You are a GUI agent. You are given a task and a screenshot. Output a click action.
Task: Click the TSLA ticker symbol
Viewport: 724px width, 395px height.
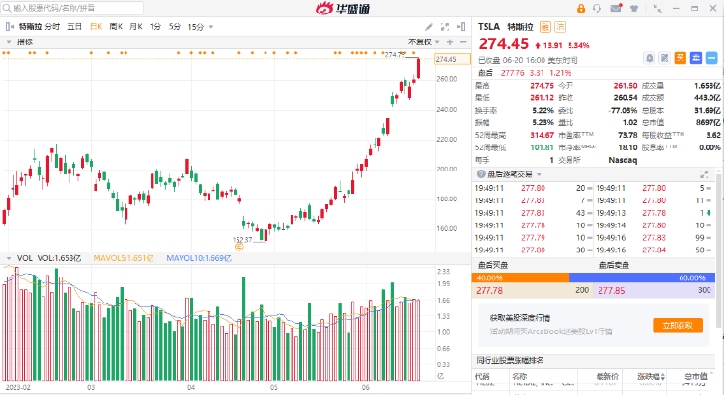489,27
